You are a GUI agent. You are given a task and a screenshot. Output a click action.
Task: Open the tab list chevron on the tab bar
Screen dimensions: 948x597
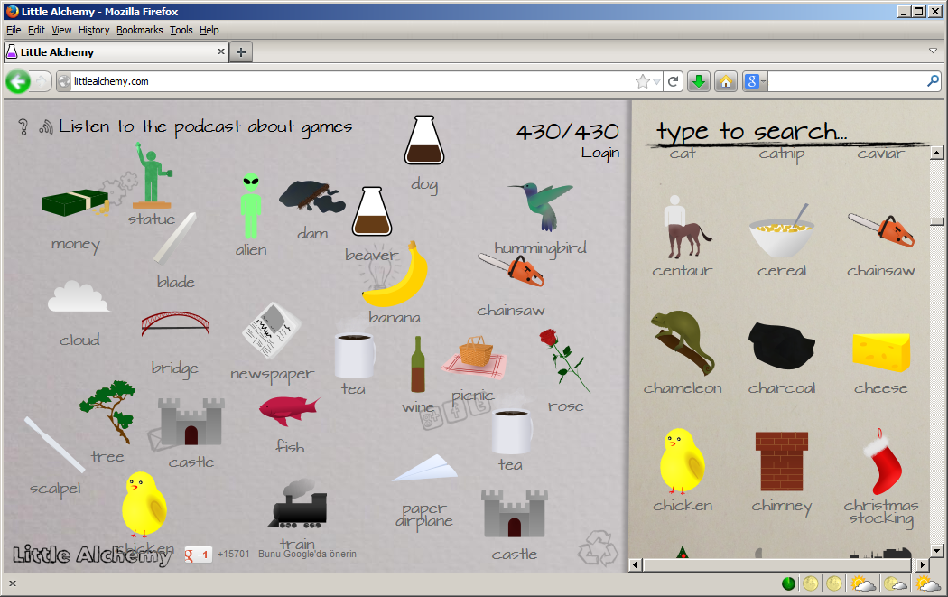coord(933,51)
